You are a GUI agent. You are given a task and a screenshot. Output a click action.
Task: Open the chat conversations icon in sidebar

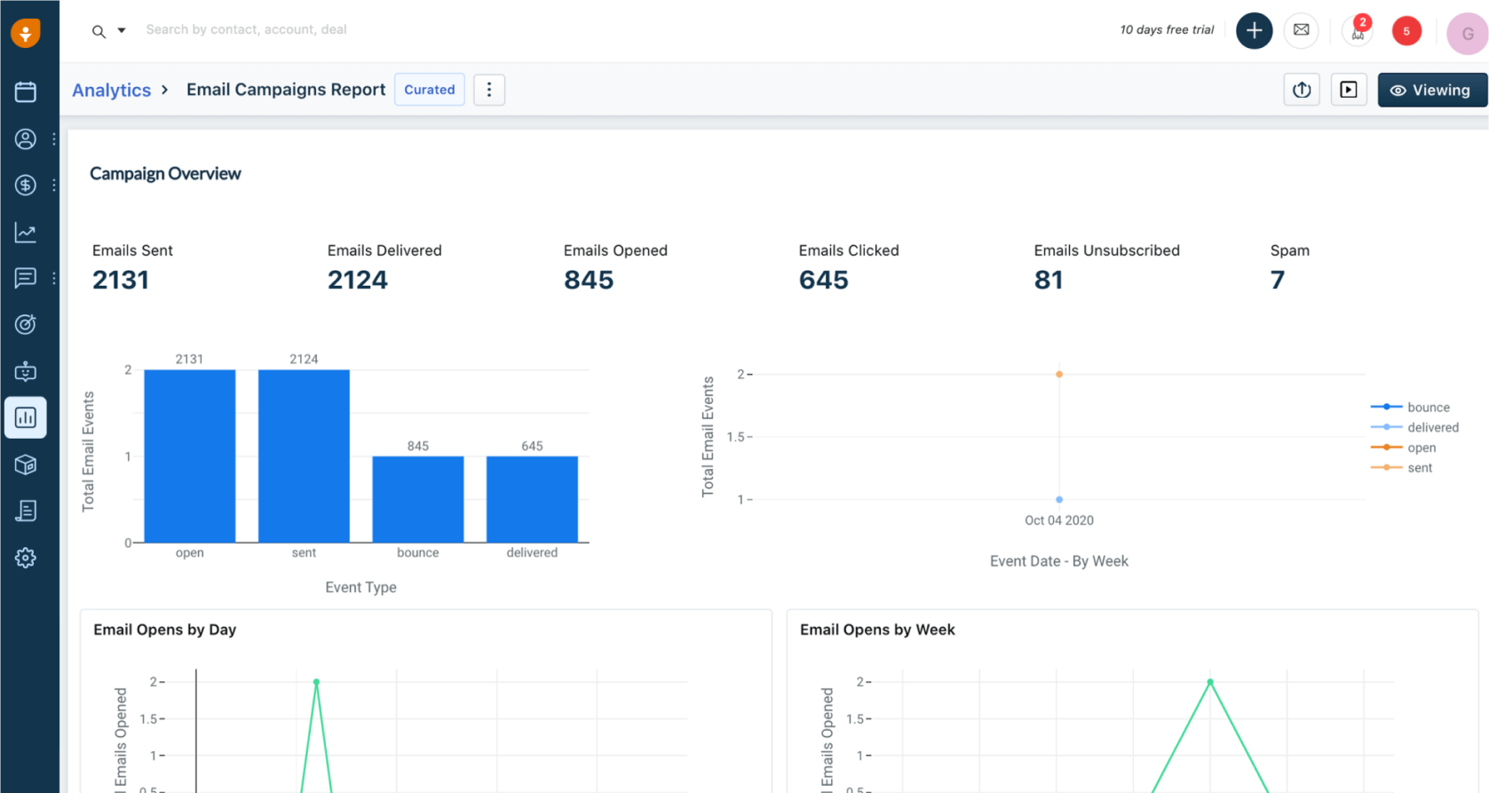tap(26, 278)
